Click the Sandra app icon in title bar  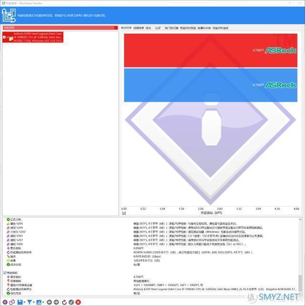pyautogui.click(x=3, y=3)
